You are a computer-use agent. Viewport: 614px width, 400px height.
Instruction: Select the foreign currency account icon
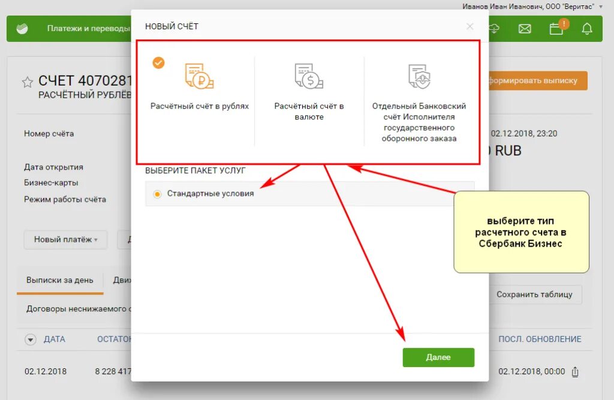[309, 76]
